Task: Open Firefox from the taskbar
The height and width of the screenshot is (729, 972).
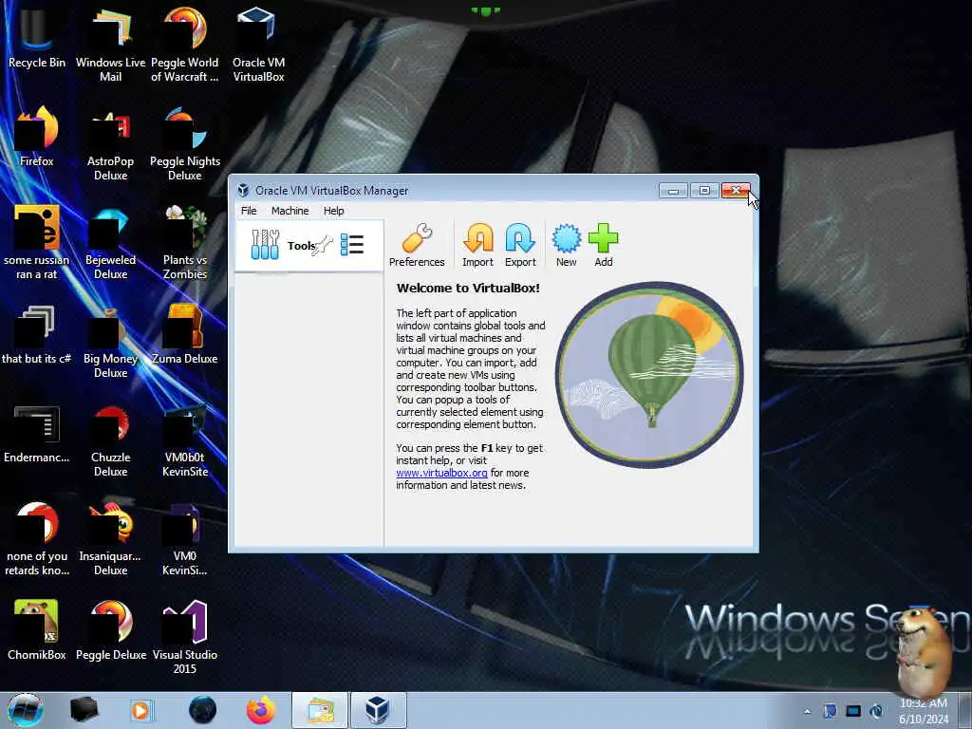Action: tap(260, 710)
